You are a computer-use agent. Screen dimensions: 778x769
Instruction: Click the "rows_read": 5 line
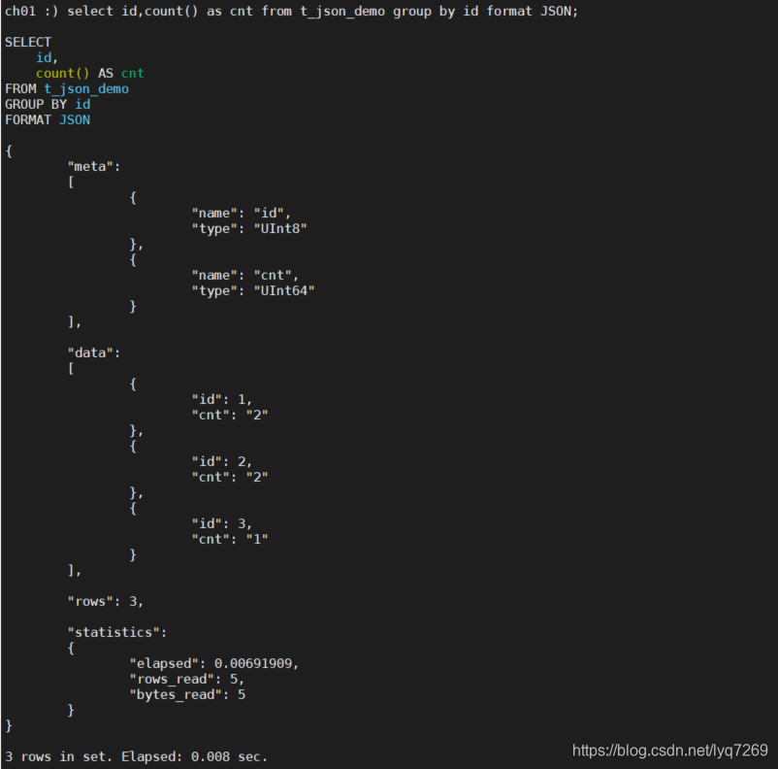coord(187,679)
